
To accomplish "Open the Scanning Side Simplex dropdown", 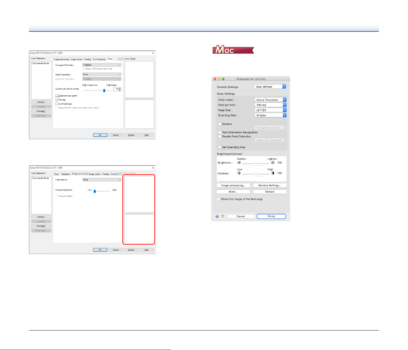I will point(271,115).
